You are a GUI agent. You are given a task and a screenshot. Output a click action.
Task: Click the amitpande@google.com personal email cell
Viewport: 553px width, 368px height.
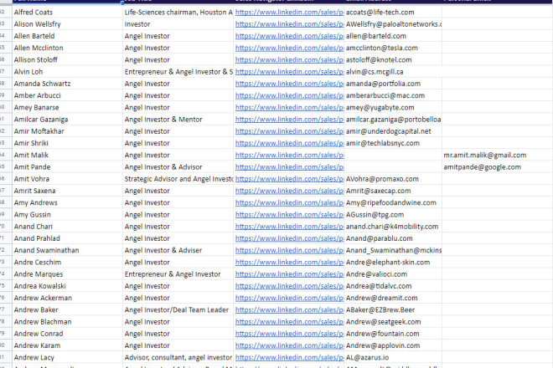[497, 167]
